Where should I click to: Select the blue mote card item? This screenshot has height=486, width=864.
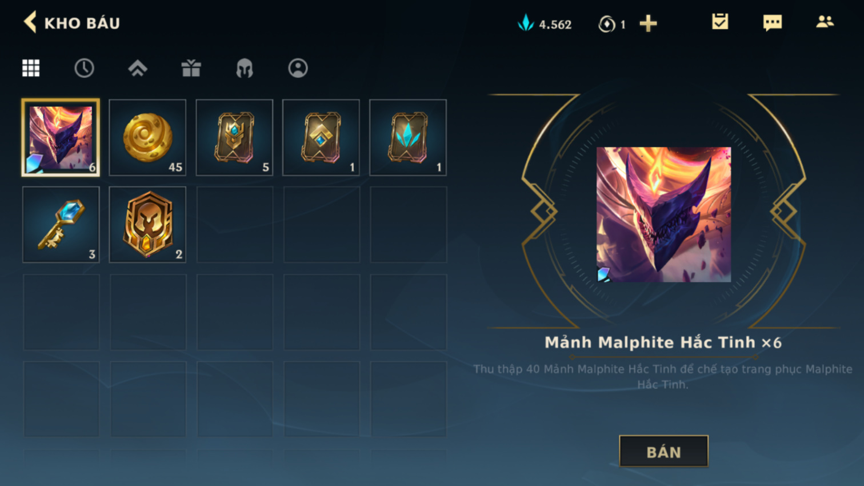pos(408,137)
